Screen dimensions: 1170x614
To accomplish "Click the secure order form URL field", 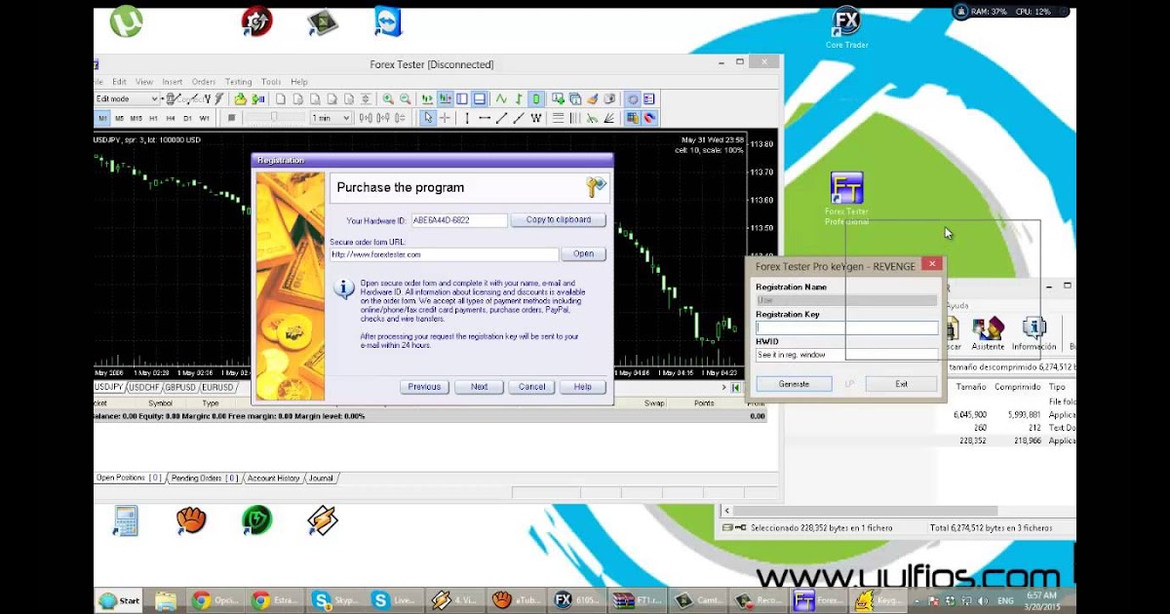I will tap(444, 254).
